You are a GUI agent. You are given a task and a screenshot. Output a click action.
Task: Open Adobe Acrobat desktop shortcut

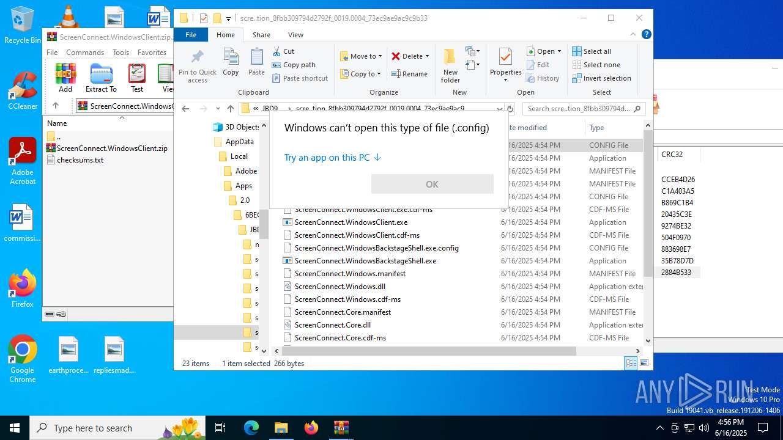(x=23, y=161)
